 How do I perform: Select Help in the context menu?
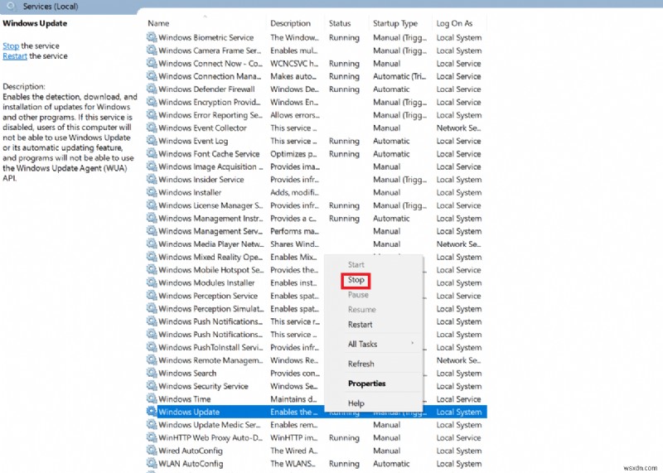356,403
